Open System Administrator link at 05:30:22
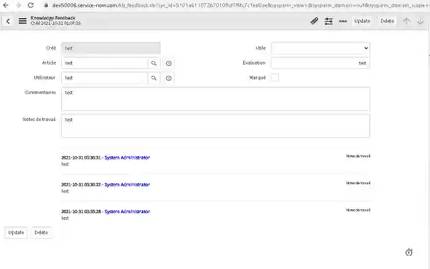430x269 pixels. (127, 184)
